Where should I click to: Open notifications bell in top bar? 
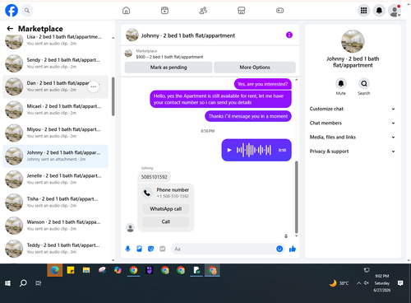(379, 11)
